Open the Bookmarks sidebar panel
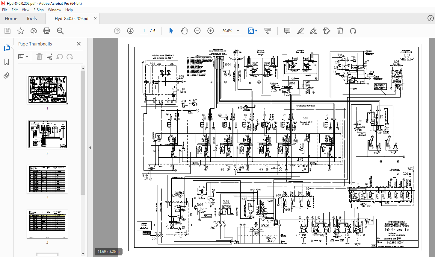435x257 pixels. coord(7,62)
